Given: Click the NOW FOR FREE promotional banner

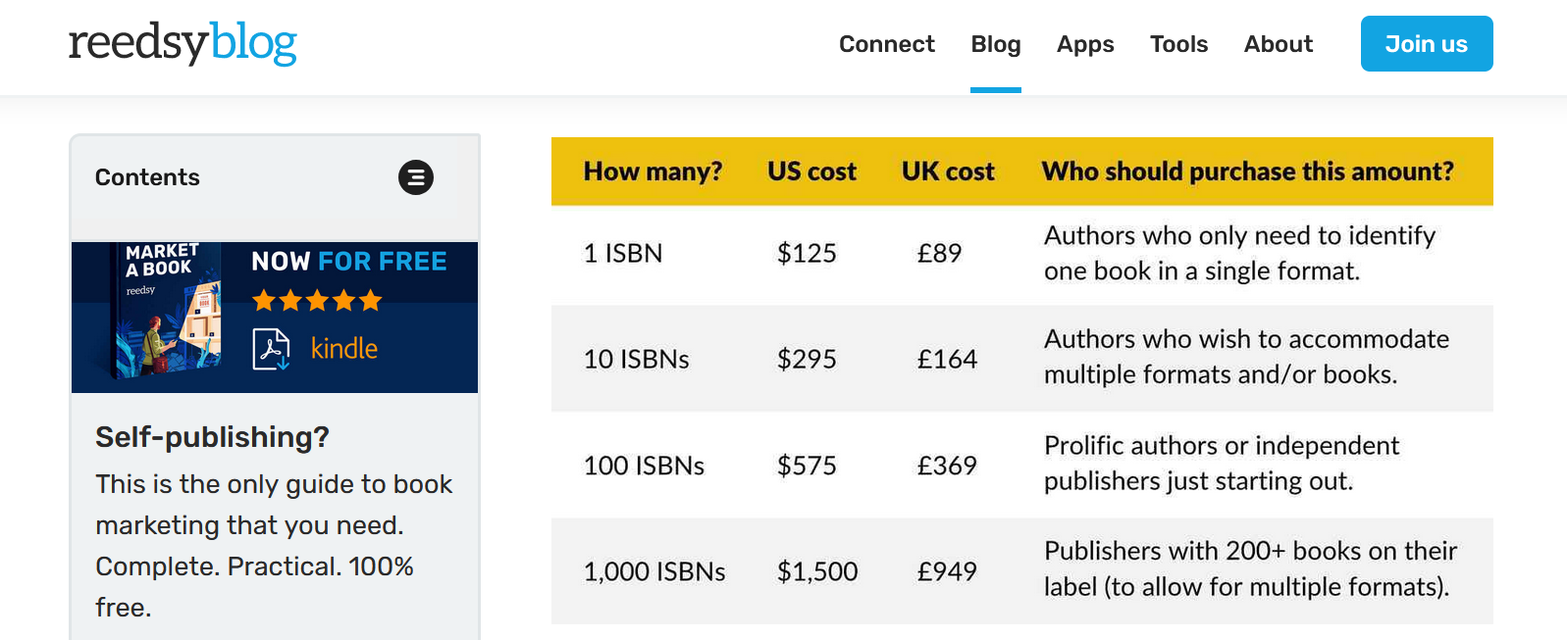Looking at the screenshot, I should point(349,261).
